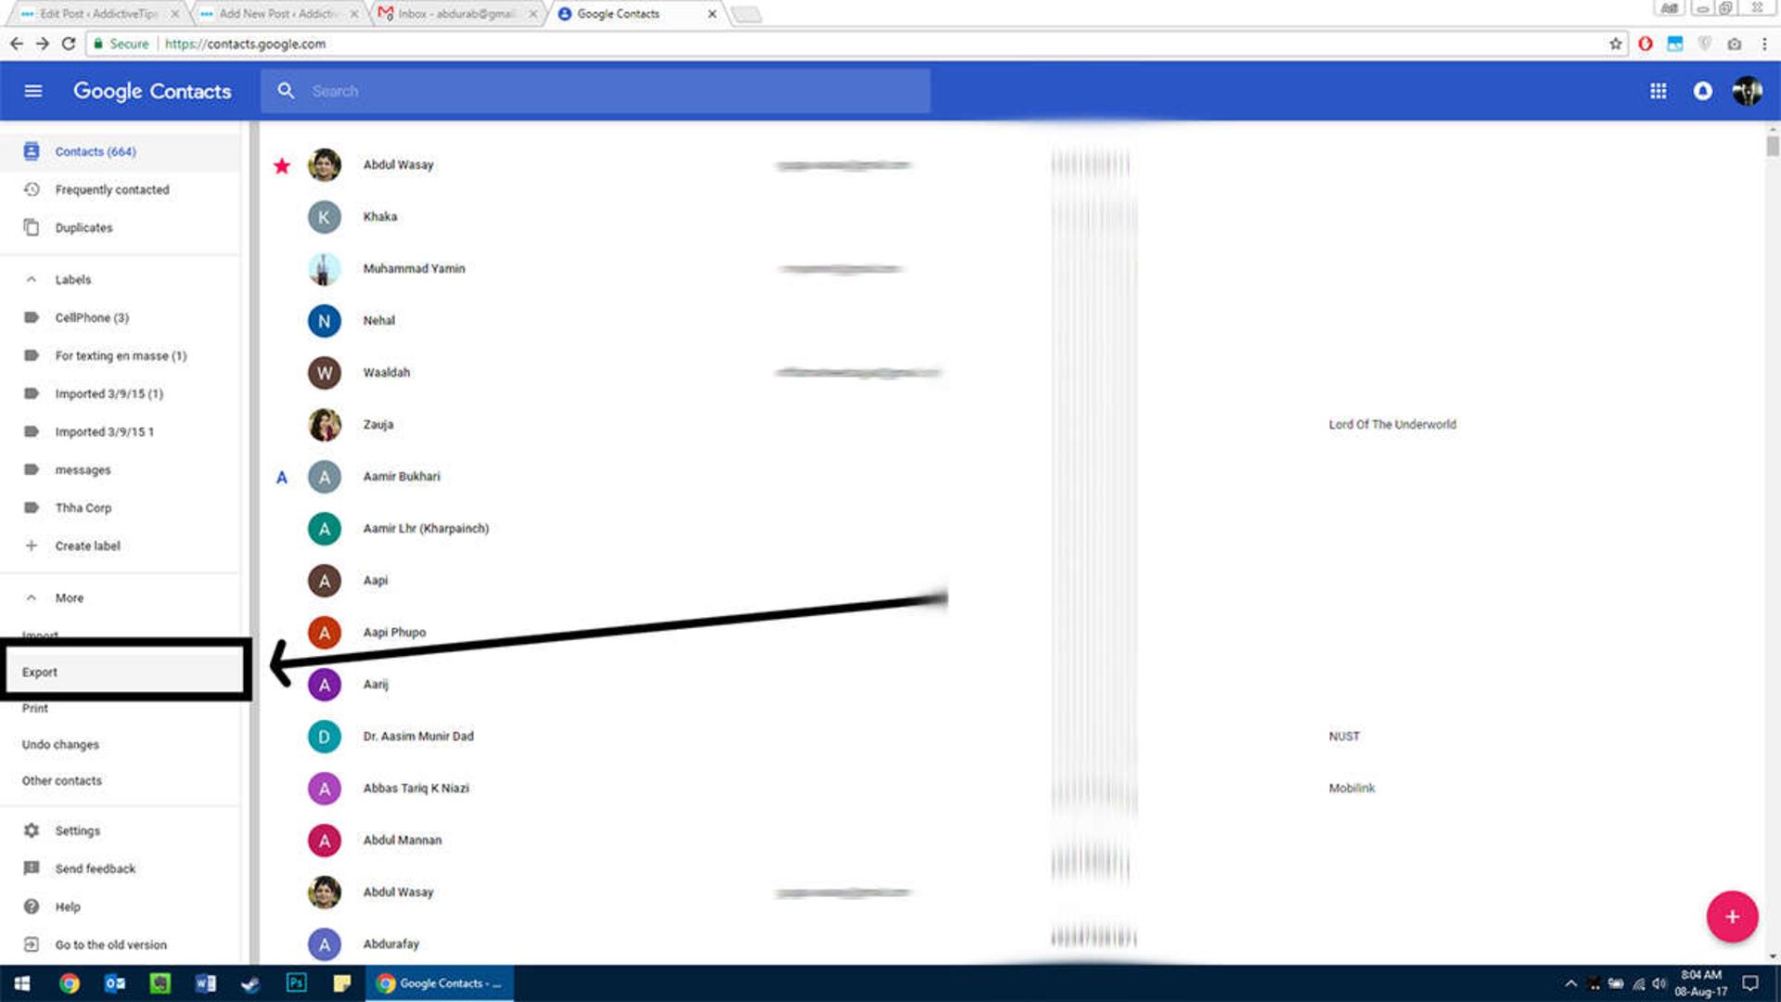The image size is (1781, 1002).
Task: Click the search magnifier icon
Action: coord(286,91)
